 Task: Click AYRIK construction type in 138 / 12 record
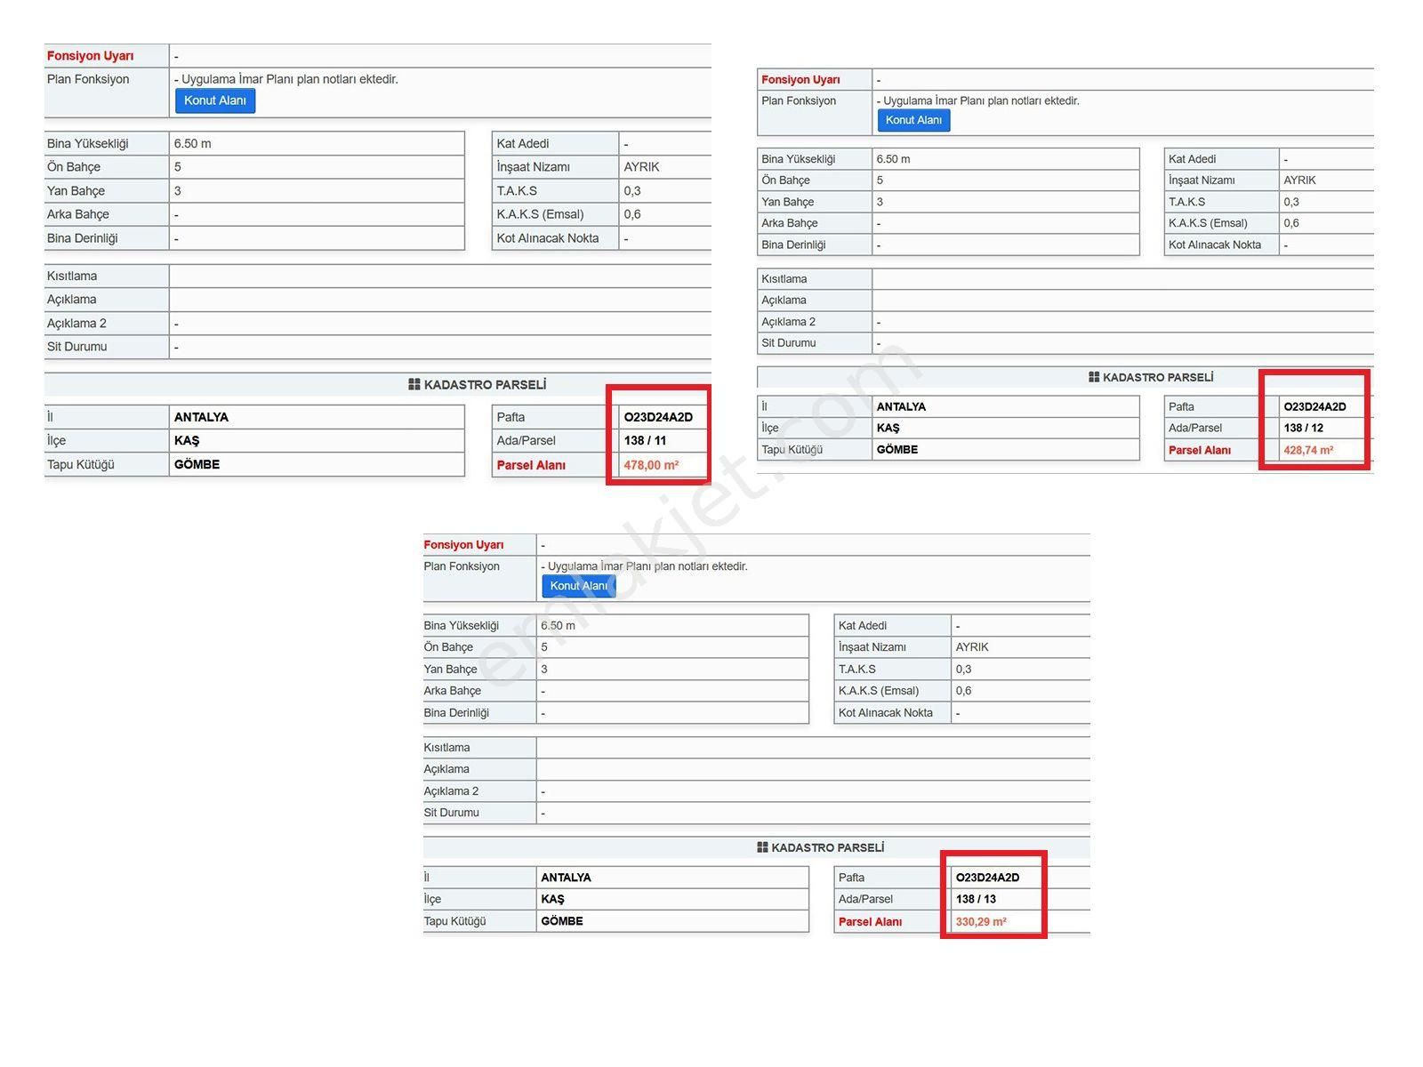[x=1299, y=180]
